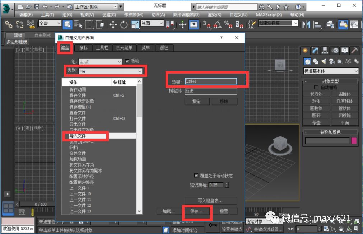Open the 工作区 默认 dropdown
Screen dimensions: 363x234
click(96, 7)
